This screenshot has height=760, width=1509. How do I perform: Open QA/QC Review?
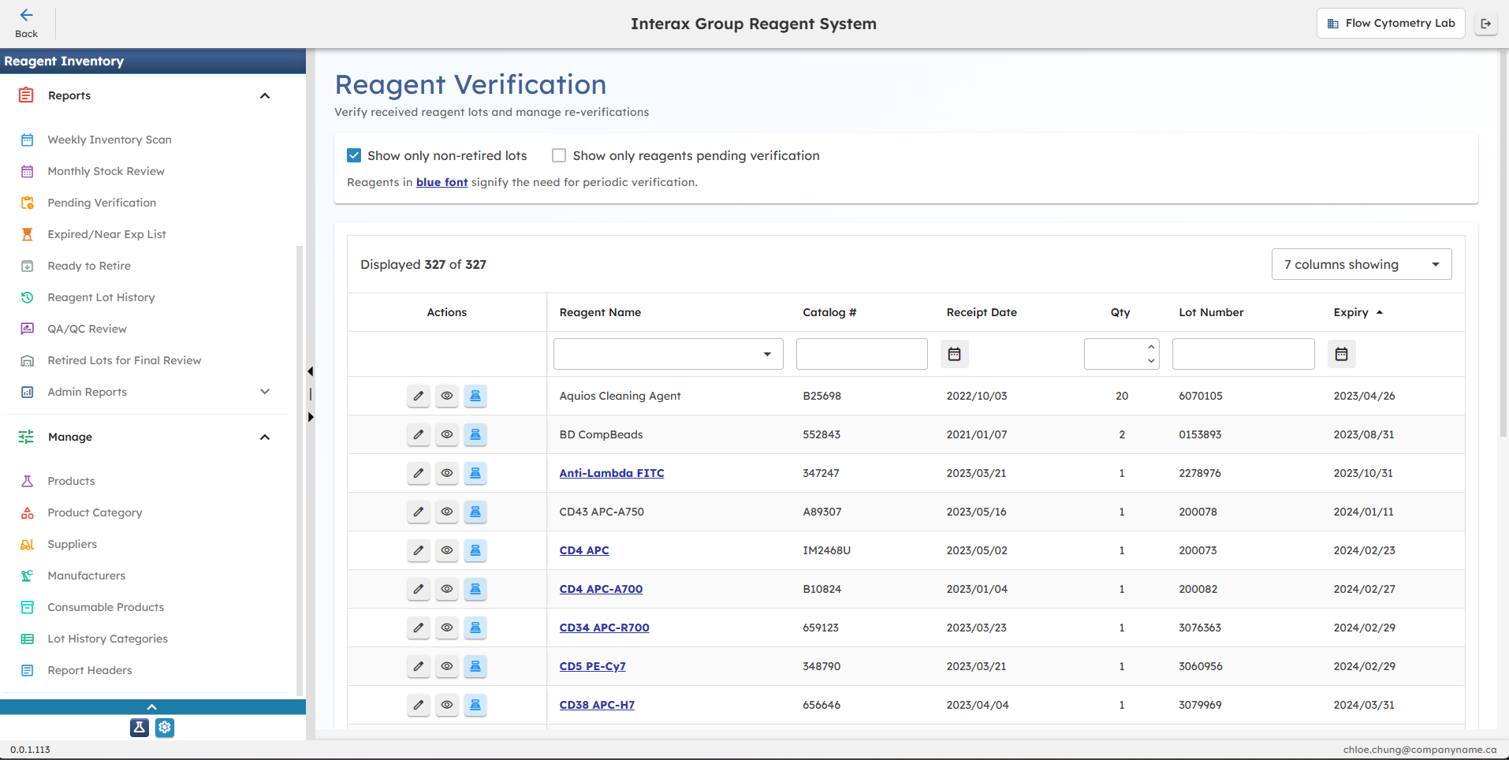point(87,329)
